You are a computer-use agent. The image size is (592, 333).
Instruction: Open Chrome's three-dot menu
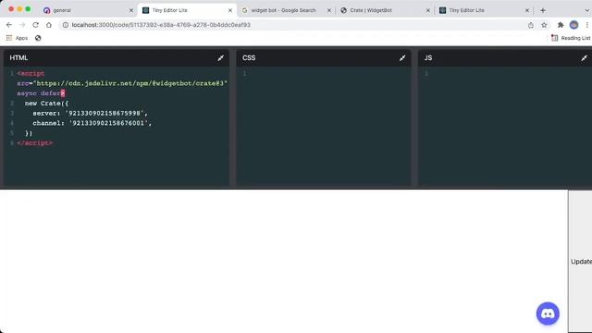[x=587, y=25]
